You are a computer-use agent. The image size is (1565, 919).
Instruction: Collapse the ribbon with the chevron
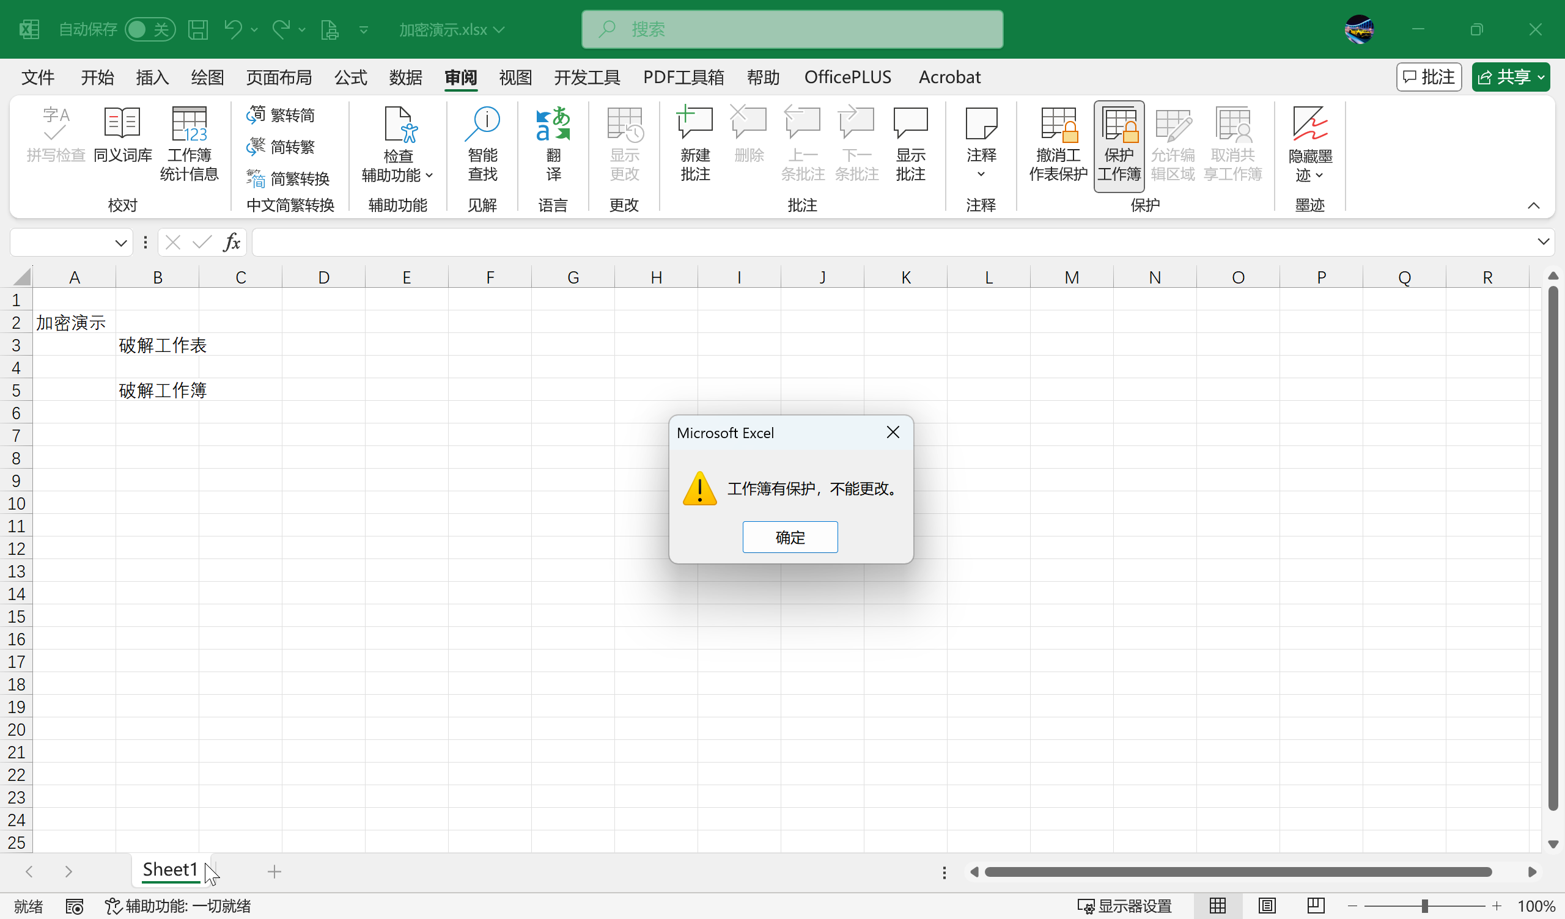(1533, 205)
